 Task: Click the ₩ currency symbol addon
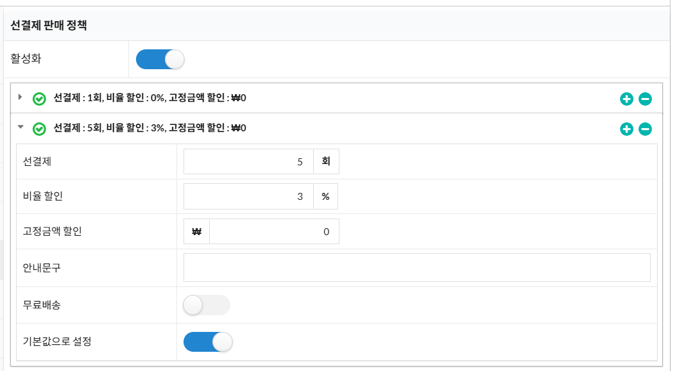(197, 231)
